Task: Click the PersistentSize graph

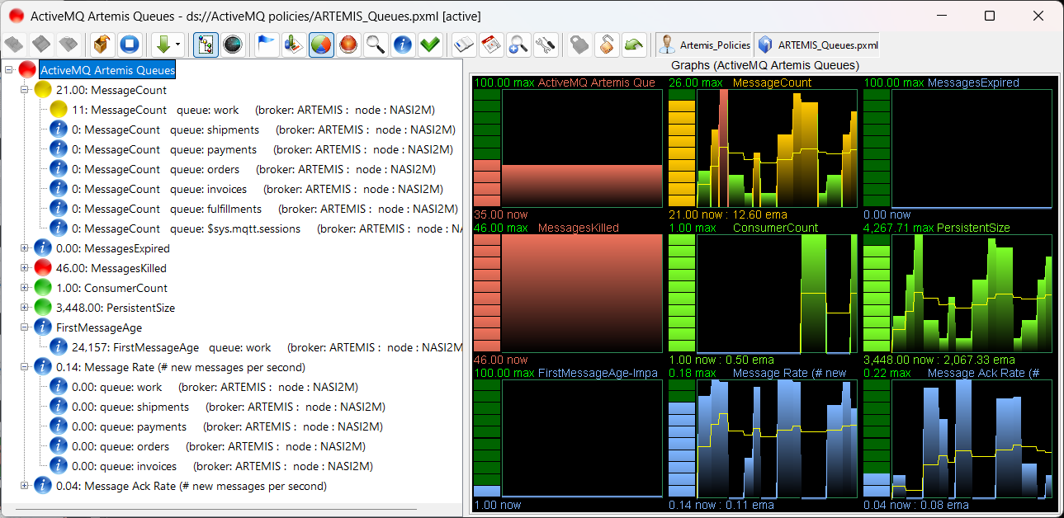Action: point(958,294)
